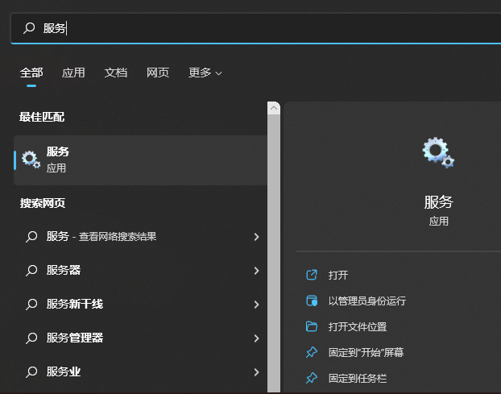This screenshot has height=394, width=501.
Task: Click the shield icon for 以管理员身份运行
Action: click(x=312, y=301)
